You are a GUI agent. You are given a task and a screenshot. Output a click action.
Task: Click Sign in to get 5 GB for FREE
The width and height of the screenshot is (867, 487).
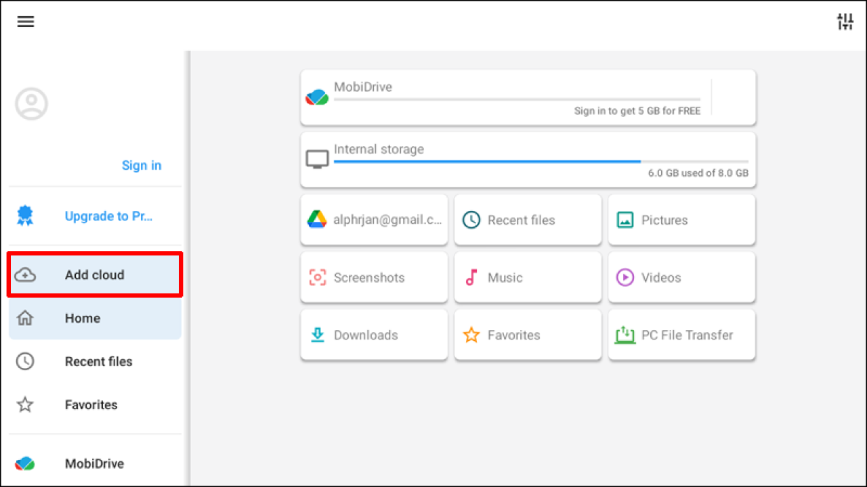click(x=637, y=110)
